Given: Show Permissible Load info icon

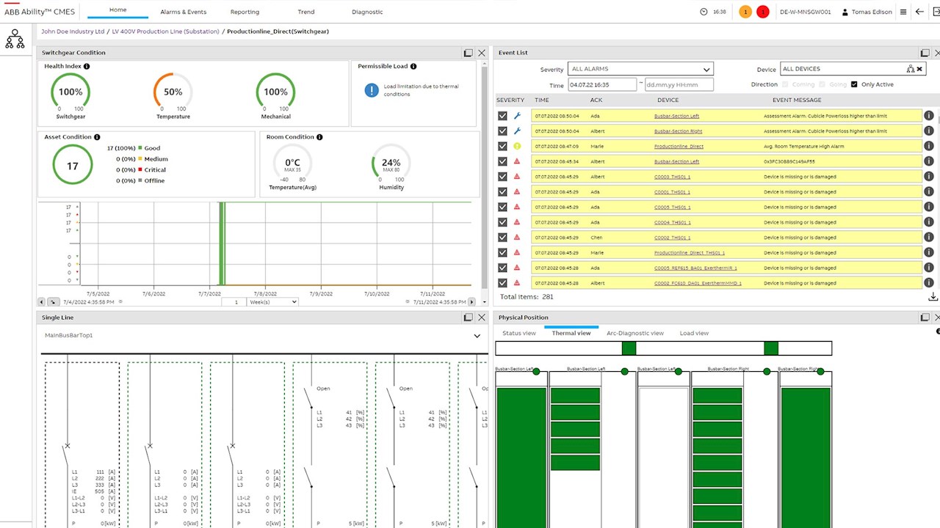Looking at the screenshot, I should pyautogui.click(x=414, y=66).
